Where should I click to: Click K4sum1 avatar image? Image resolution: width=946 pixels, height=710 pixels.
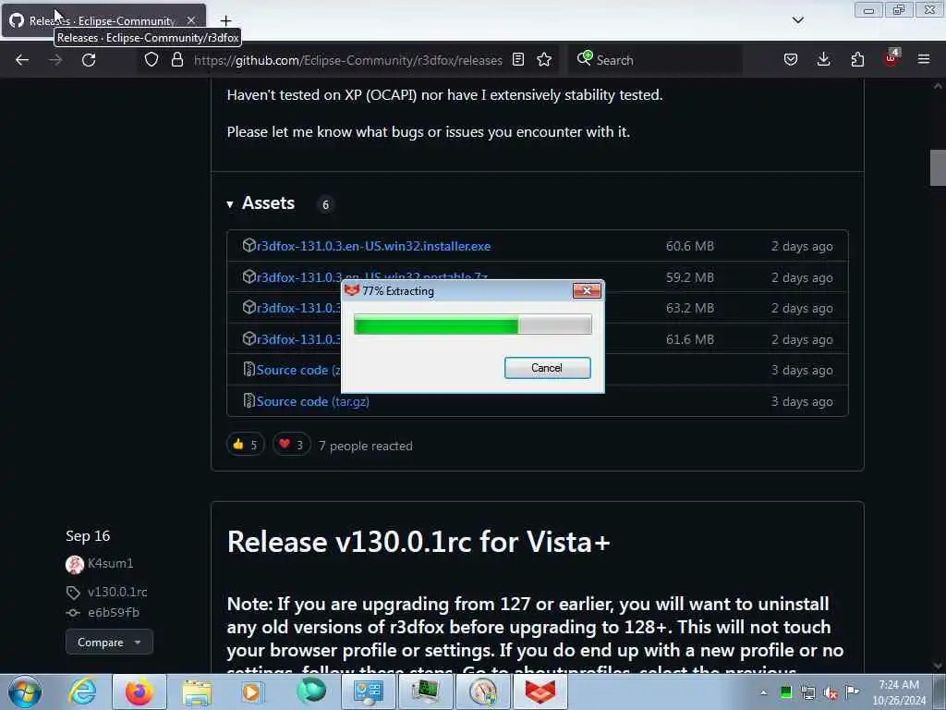click(75, 565)
